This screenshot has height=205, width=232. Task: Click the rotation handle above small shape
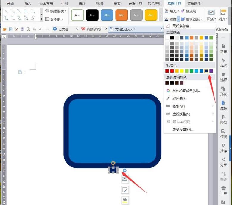(x=113, y=163)
